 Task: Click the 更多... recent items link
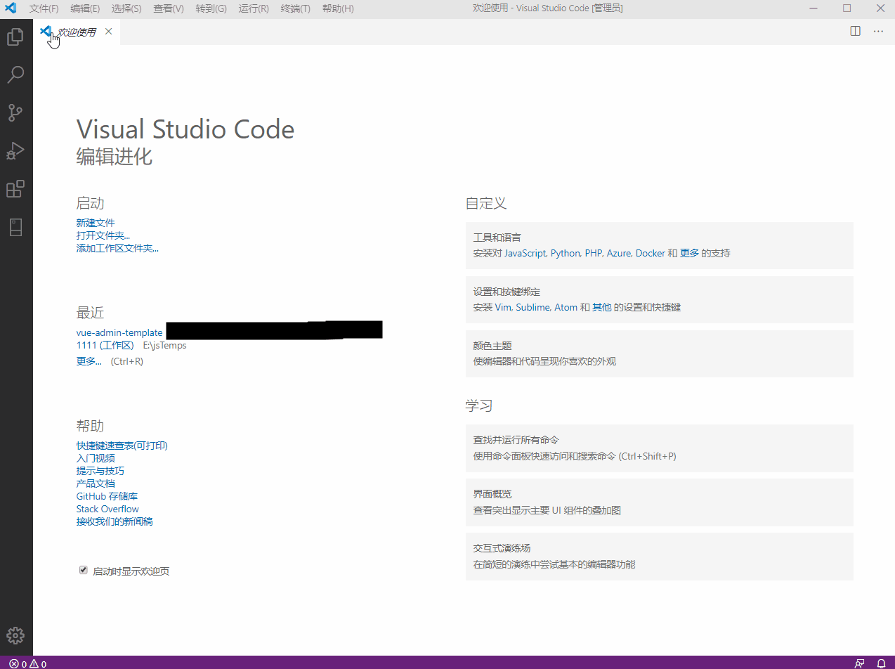(x=89, y=361)
